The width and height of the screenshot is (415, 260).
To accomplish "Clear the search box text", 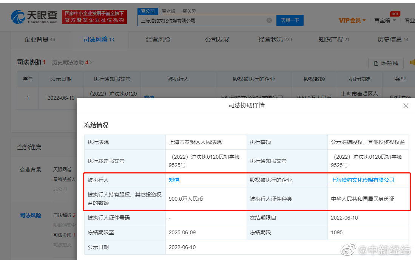I will tap(269, 20).
